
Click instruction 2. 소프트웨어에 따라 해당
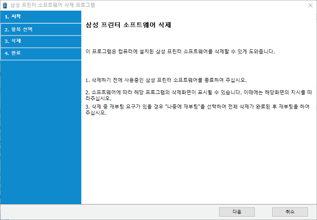click(x=199, y=96)
